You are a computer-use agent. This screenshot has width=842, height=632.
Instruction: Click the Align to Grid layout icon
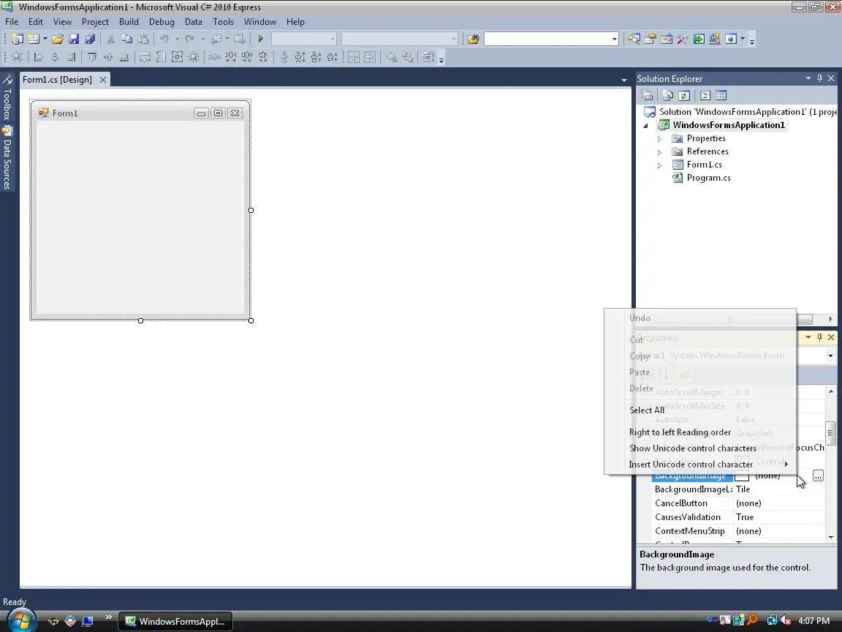pyautogui.click(x=18, y=57)
